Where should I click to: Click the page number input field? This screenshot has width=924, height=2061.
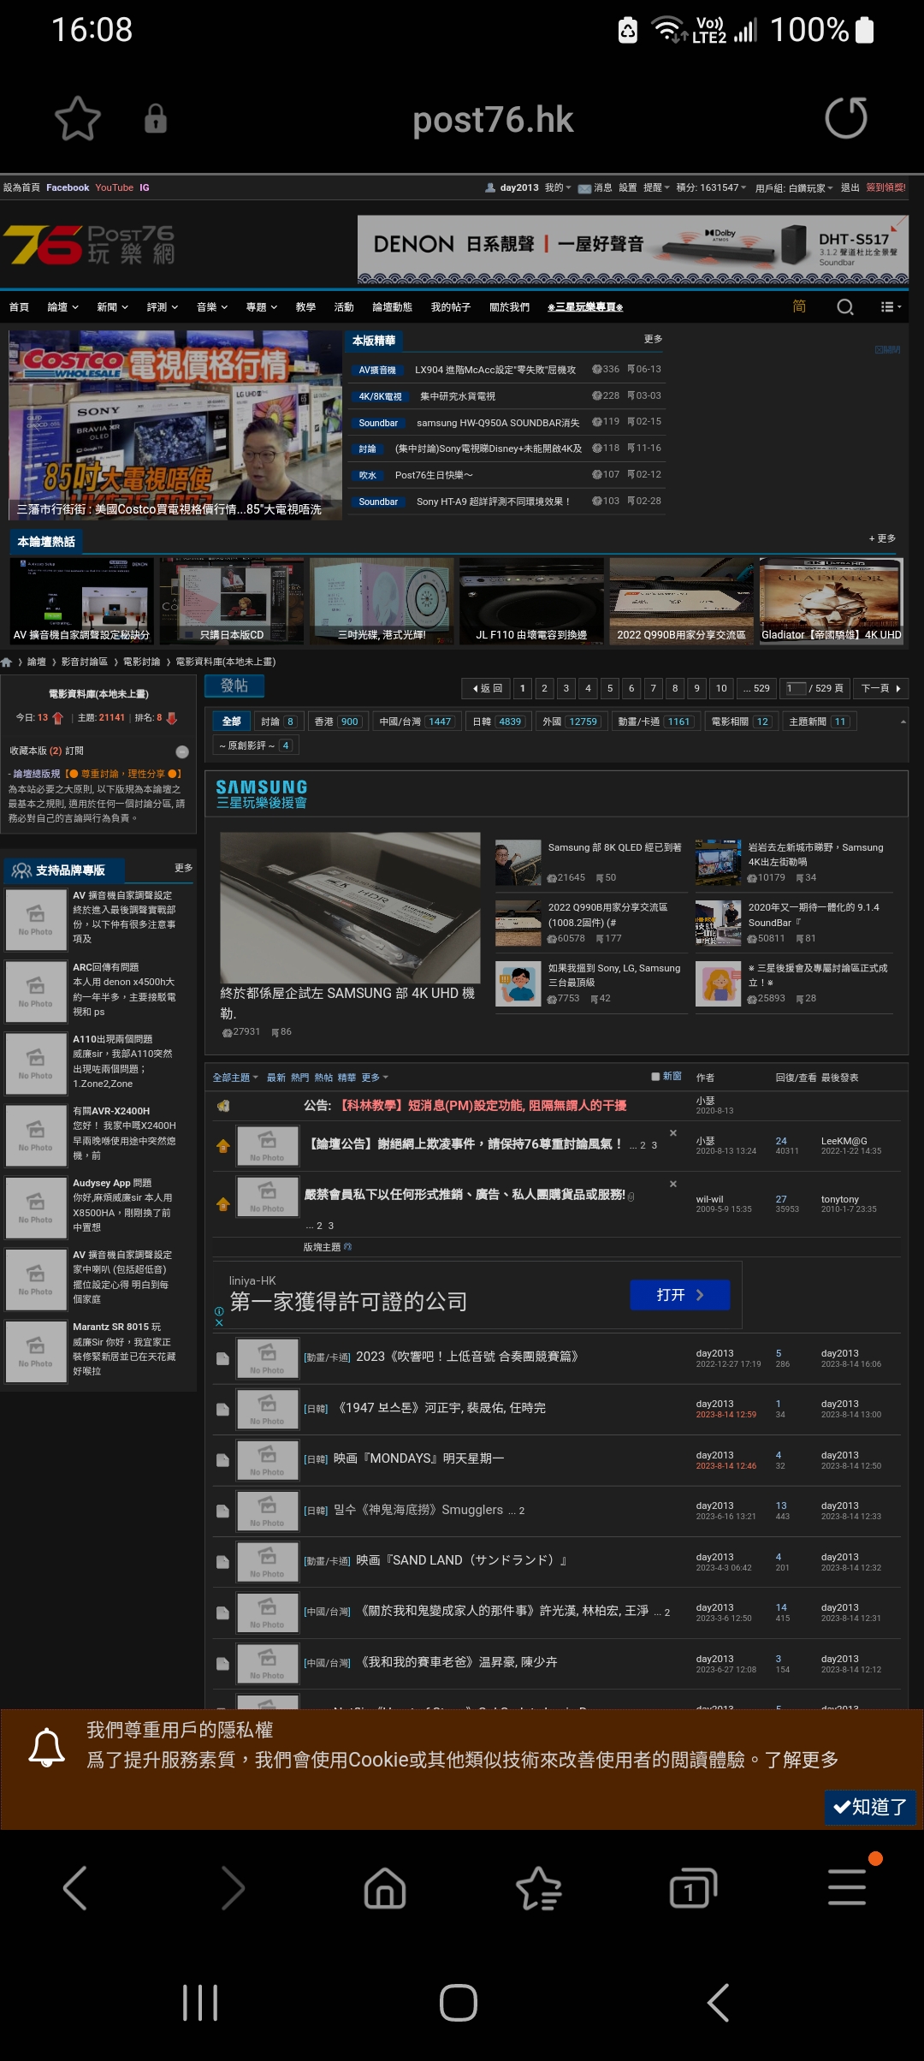[x=796, y=688]
